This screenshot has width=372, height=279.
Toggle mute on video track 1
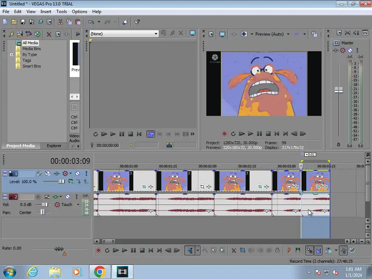coord(78,174)
